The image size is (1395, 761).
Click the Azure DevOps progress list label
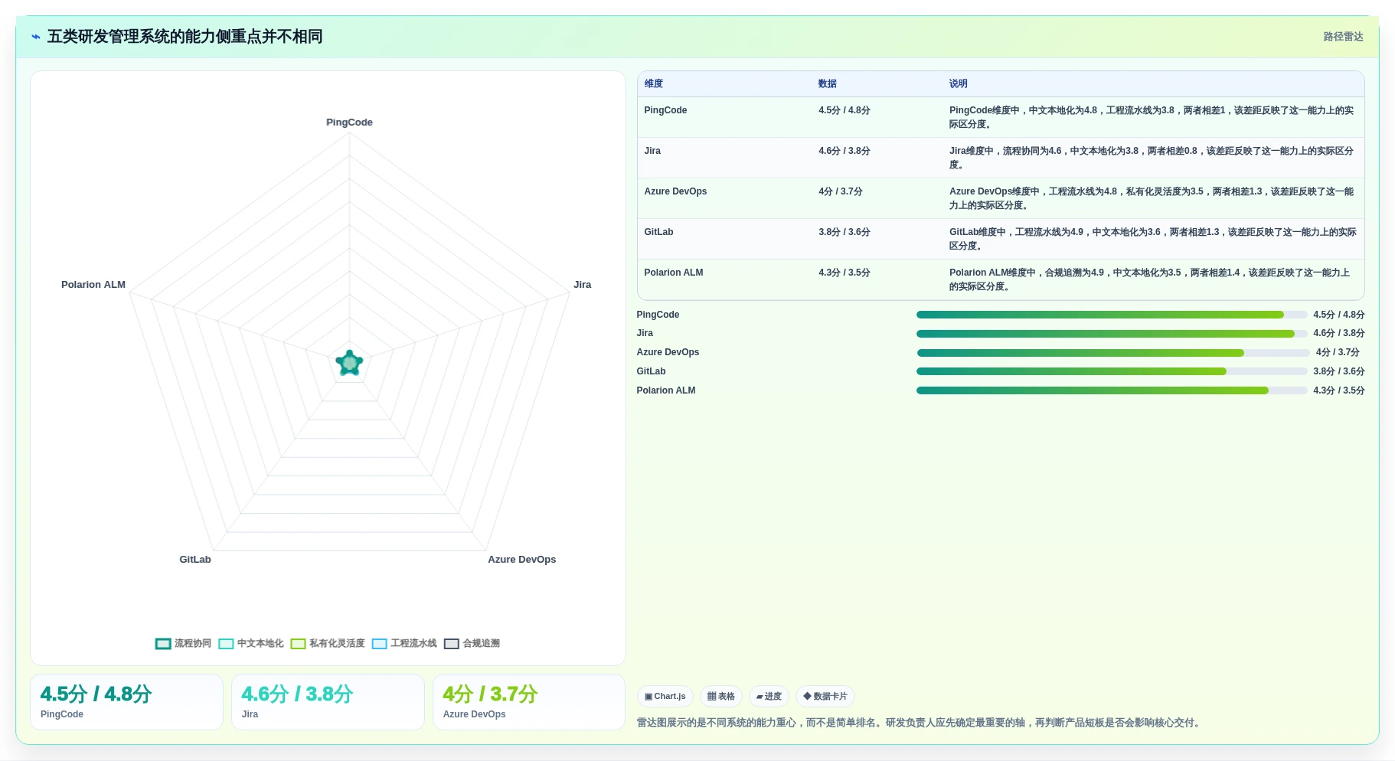point(668,352)
